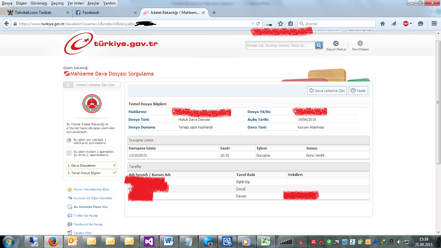
Task: Click the Twitter'da Paylaş link
Action: coord(86,215)
